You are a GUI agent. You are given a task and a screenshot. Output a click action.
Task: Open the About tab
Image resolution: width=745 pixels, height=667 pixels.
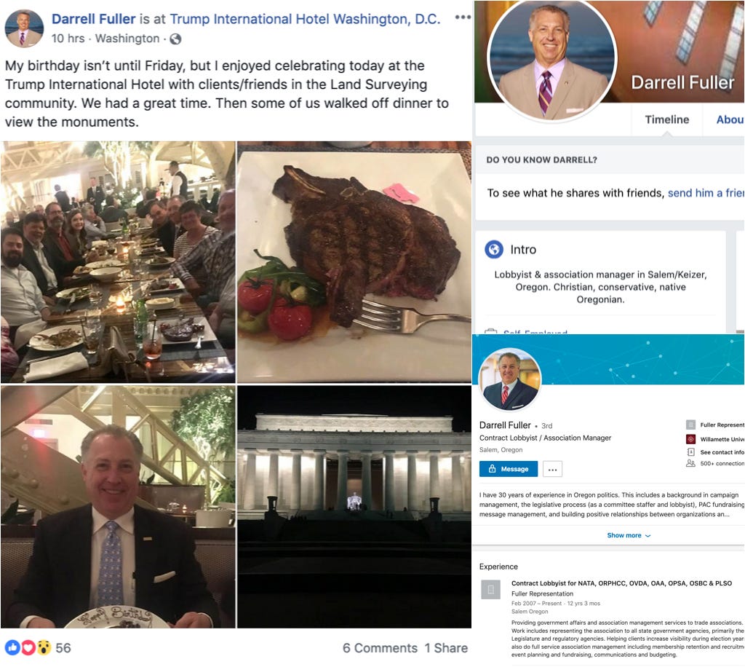(729, 120)
